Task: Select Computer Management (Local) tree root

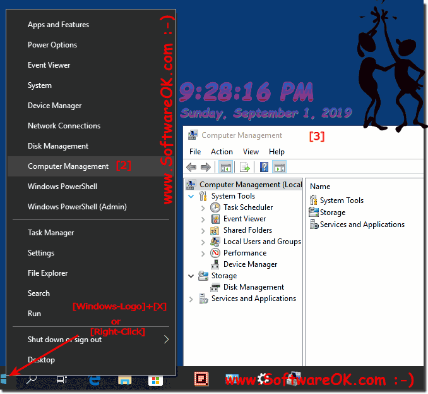Action: tap(251, 185)
